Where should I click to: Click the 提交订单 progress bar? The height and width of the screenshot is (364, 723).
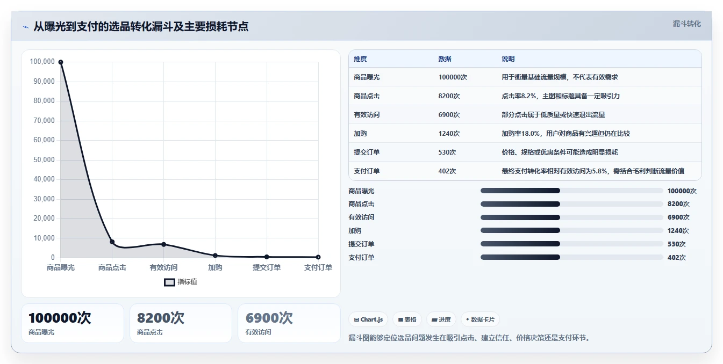point(571,244)
